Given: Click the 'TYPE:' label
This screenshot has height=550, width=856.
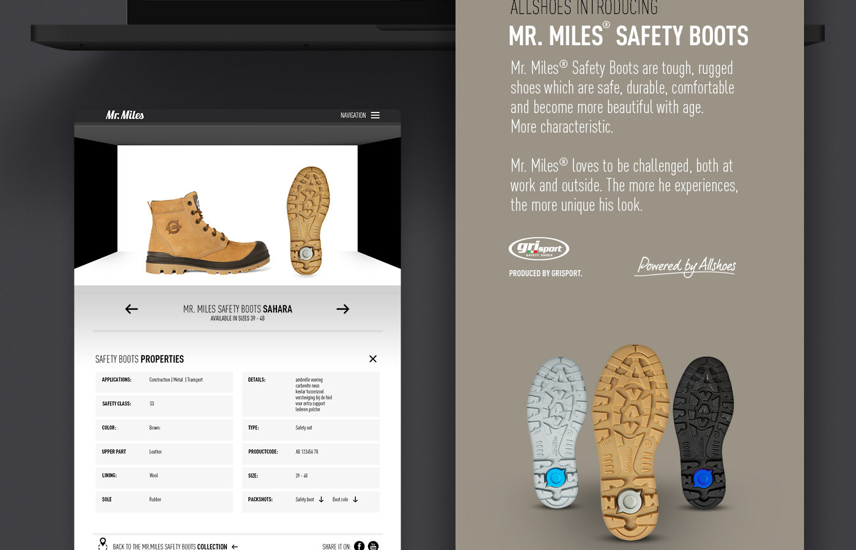Looking at the screenshot, I should pos(253,428).
